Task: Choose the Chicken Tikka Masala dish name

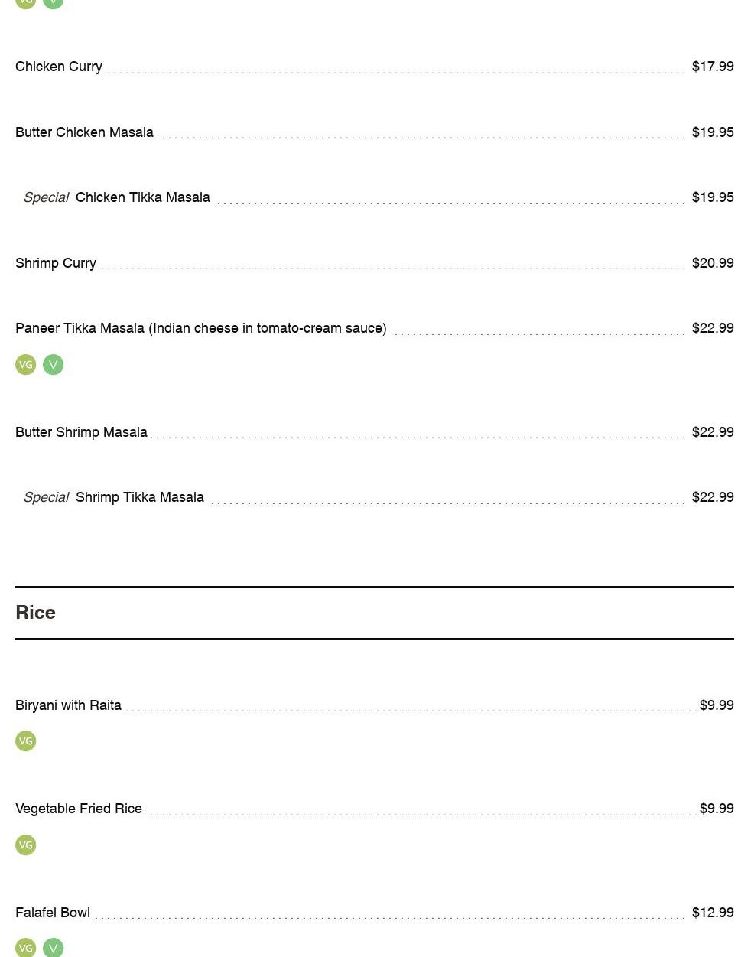Action: coord(142,197)
